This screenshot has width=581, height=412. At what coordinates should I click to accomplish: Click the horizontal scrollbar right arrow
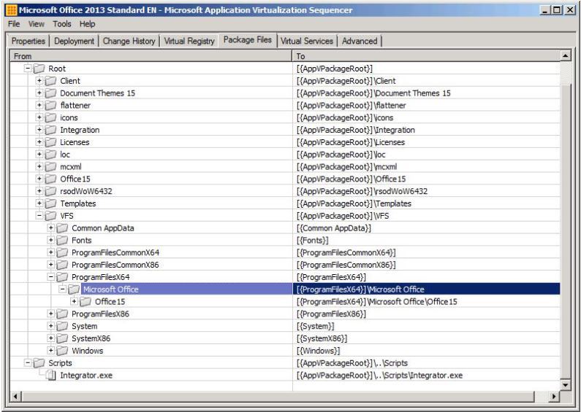[554, 397]
